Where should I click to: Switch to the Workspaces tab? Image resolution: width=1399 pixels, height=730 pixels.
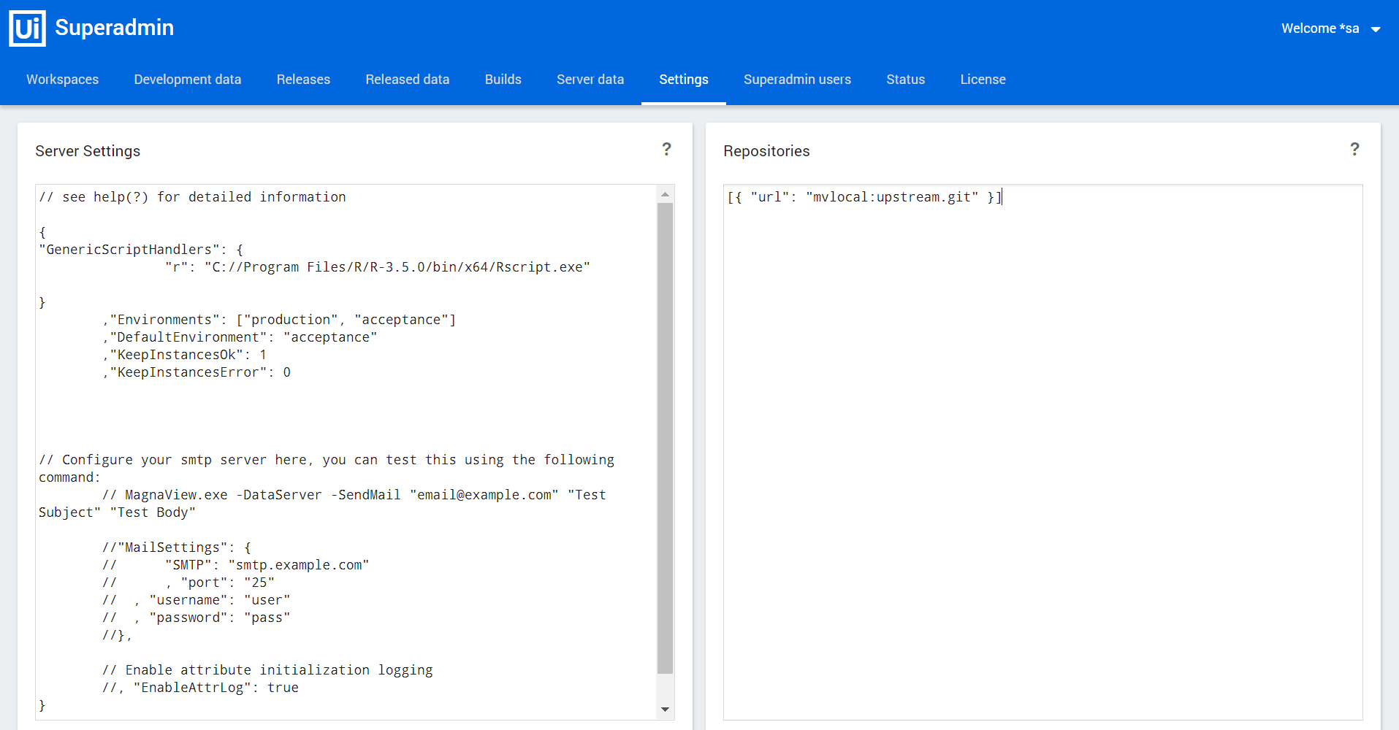63,80
